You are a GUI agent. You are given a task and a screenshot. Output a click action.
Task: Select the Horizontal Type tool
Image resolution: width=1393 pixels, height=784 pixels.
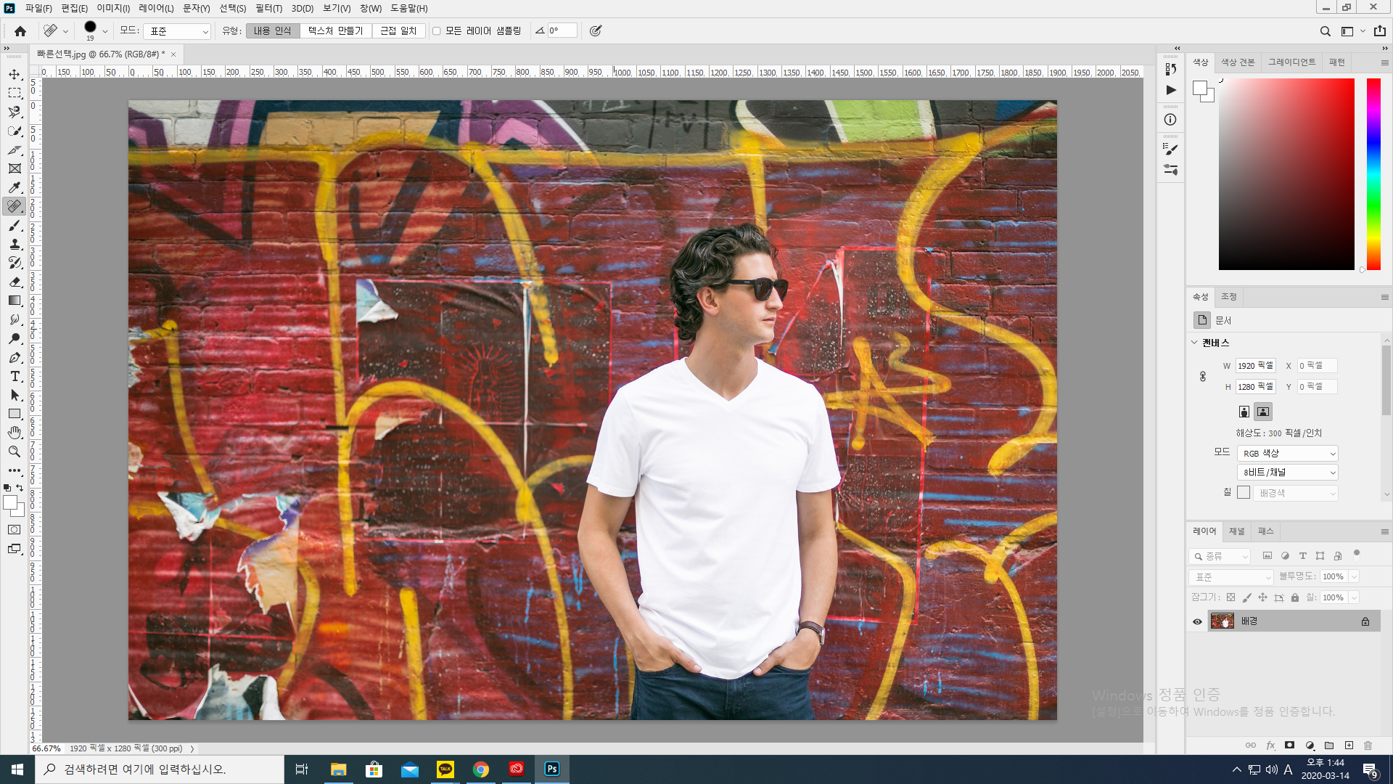[x=15, y=376]
